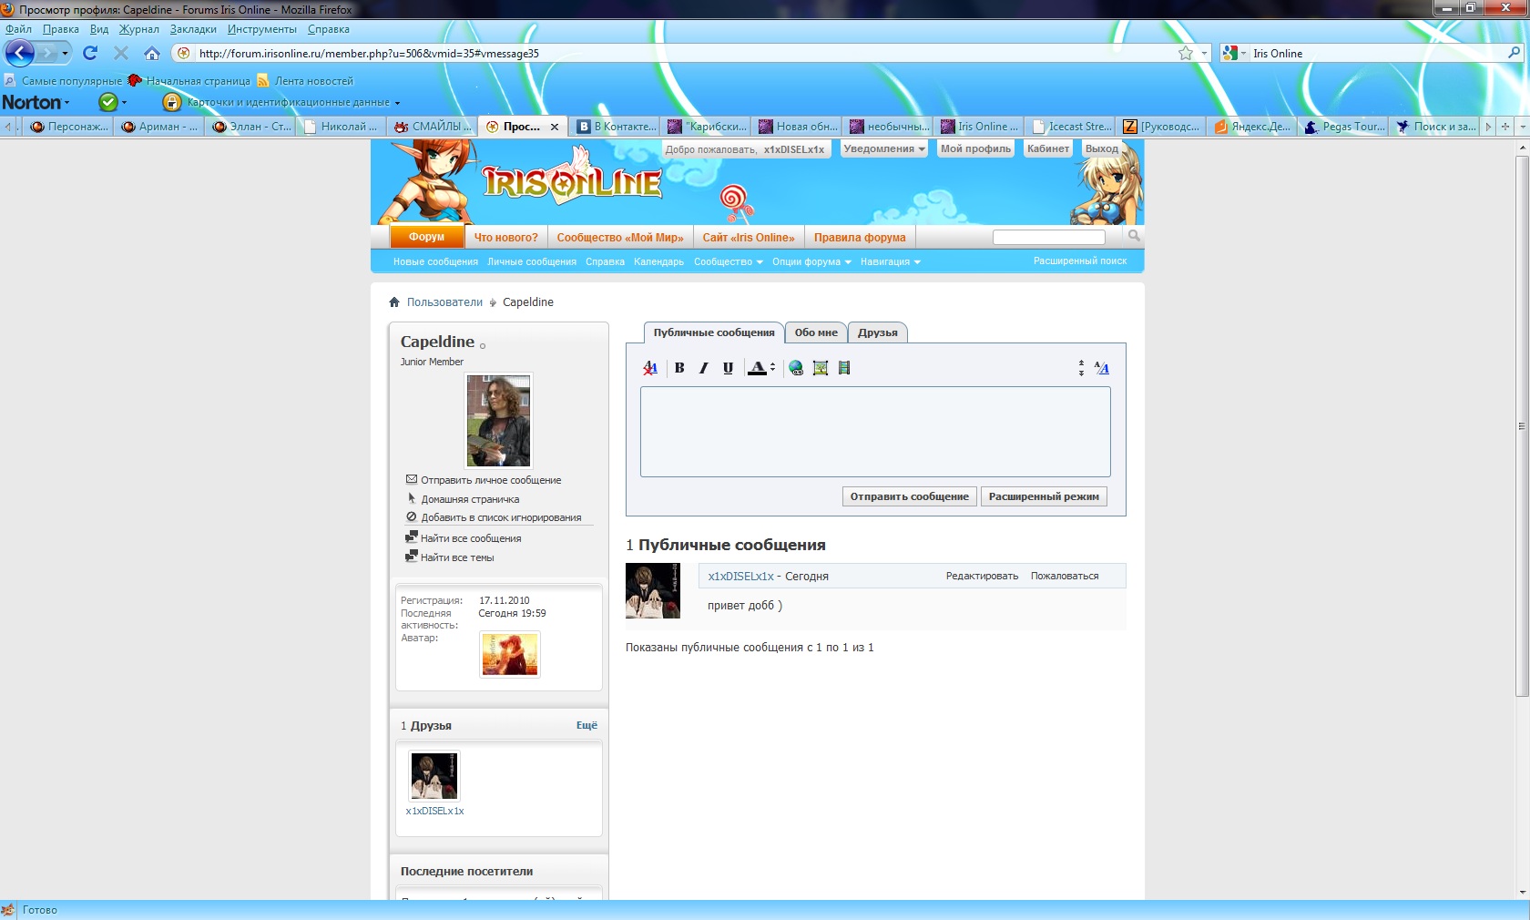The width and height of the screenshot is (1530, 920).
Task: Toggle bold formatting in message editor
Action: pos(679,368)
